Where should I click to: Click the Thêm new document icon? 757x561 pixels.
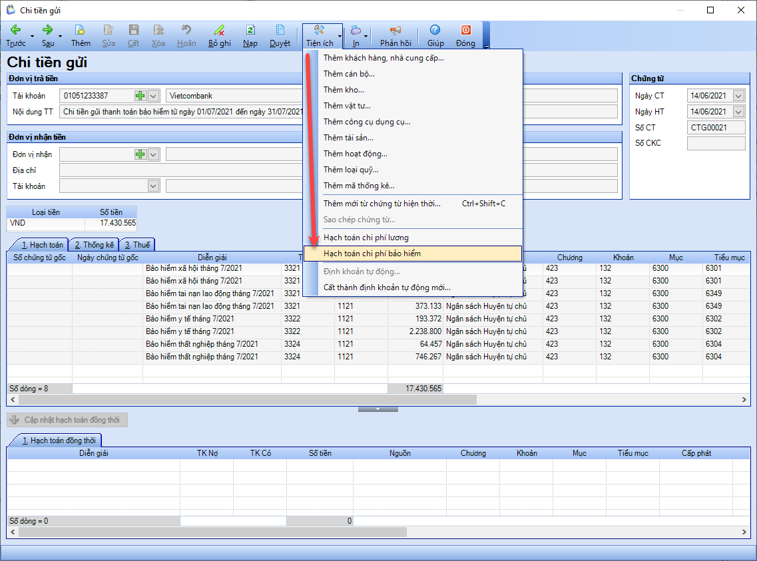pos(80,31)
